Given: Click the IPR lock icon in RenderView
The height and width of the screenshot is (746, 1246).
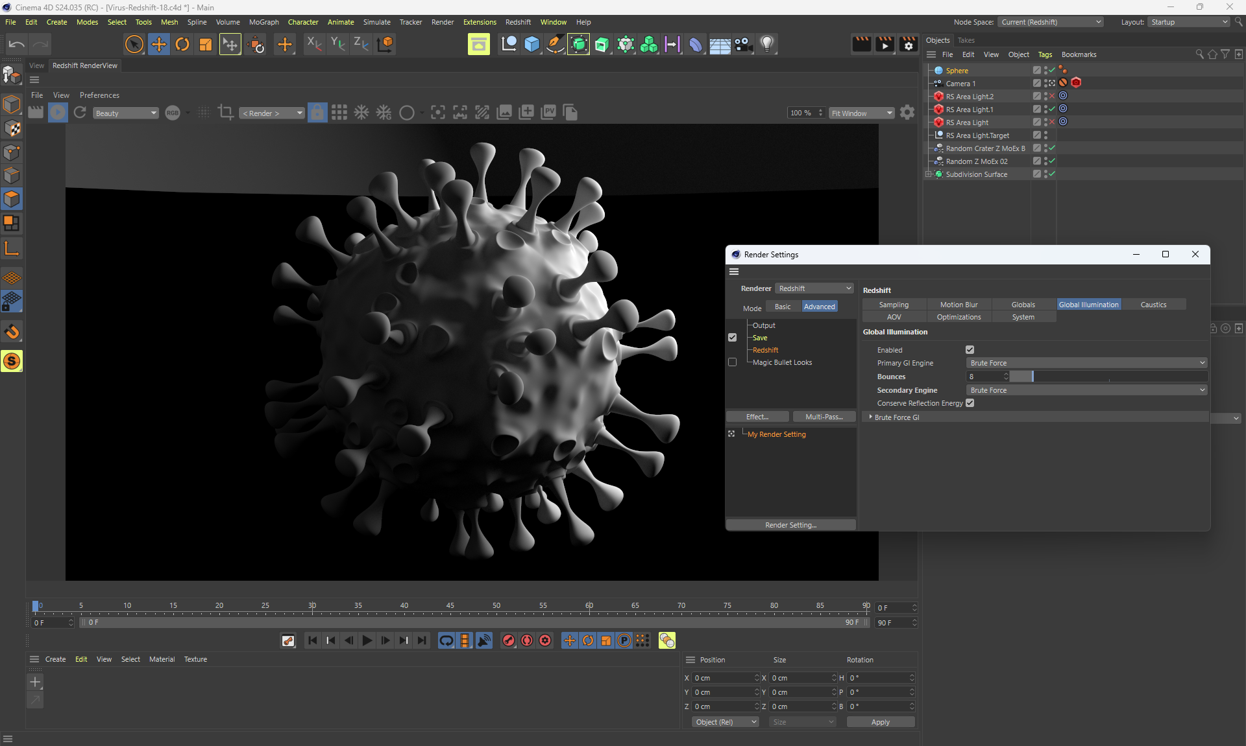Looking at the screenshot, I should point(317,113).
